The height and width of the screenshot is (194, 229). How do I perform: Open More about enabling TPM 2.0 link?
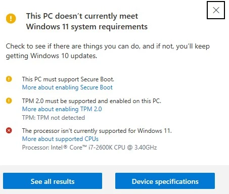62,109
